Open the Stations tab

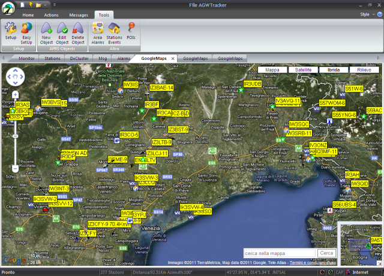click(x=52, y=59)
